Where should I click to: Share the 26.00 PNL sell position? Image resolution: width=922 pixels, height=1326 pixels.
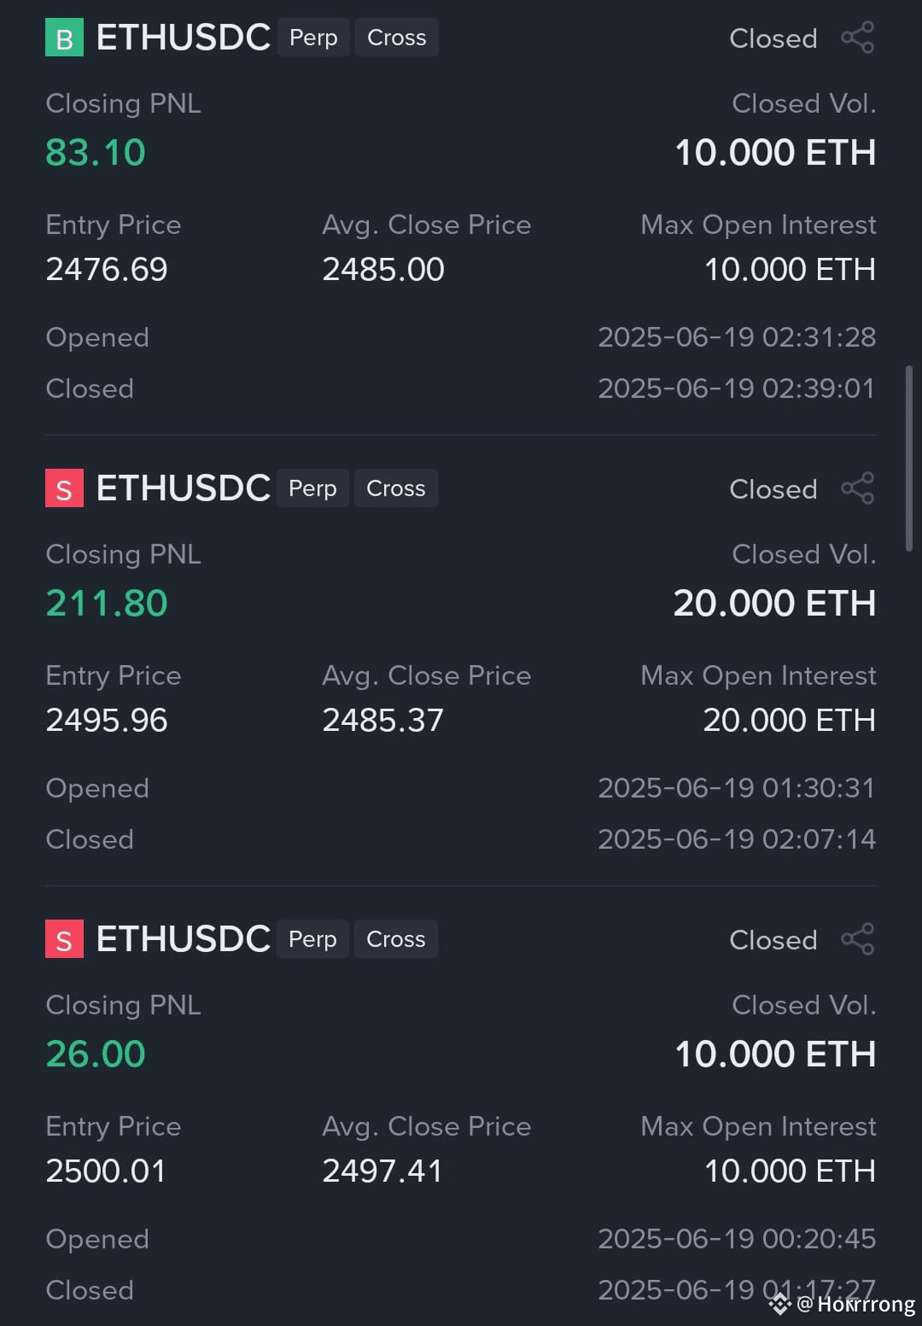tap(858, 939)
